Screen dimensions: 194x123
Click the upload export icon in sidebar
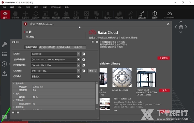click(x=4, y=73)
